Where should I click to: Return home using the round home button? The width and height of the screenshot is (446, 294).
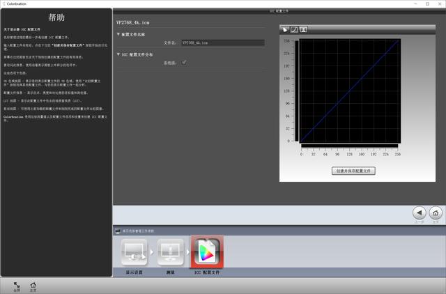[436, 212]
